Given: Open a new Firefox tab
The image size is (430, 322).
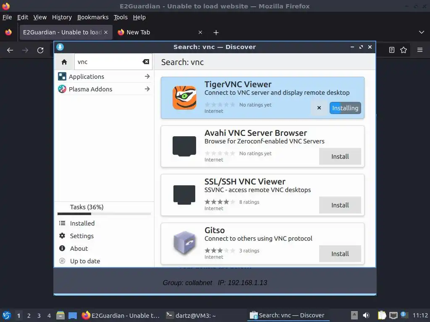Looking at the screenshot, I should pyautogui.click(x=216, y=33).
